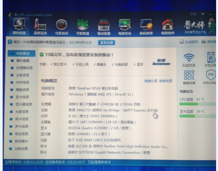
Task: Click the 主设备库版本 1.0.13.1027 status text
Action: click(x=65, y=162)
